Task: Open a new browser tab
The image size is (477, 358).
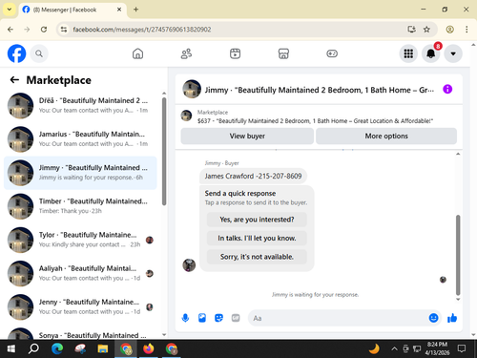Action: click(x=135, y=10)
